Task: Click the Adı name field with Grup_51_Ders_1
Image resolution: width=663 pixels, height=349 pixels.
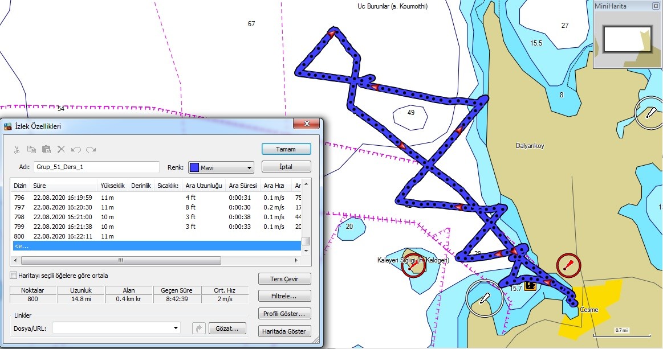Action: click(96, 167)
